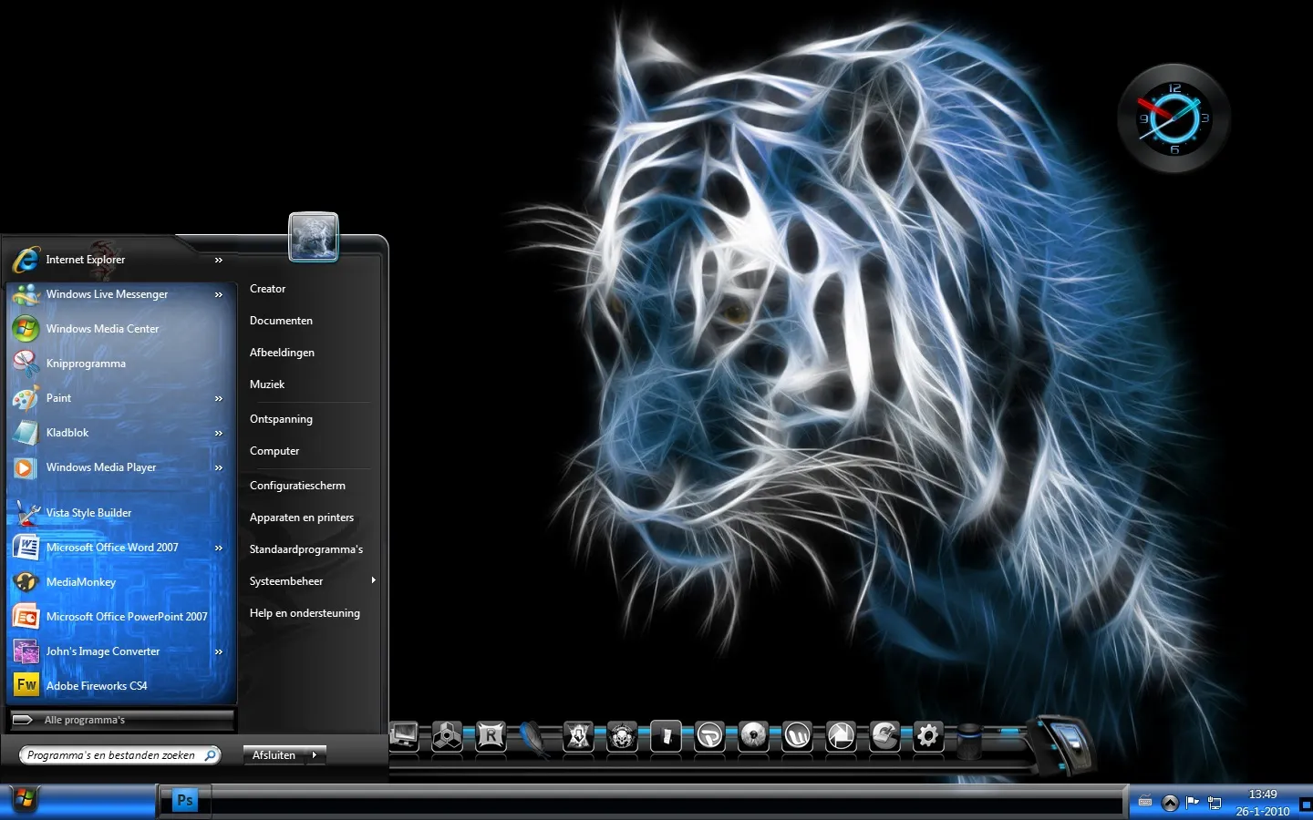Launch MediaMonkey

coord(119,582)
